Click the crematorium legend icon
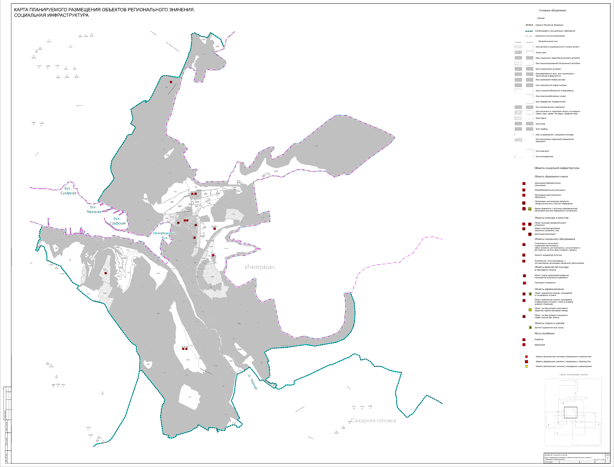Screen dimensions: 614x467 (524, 345)
